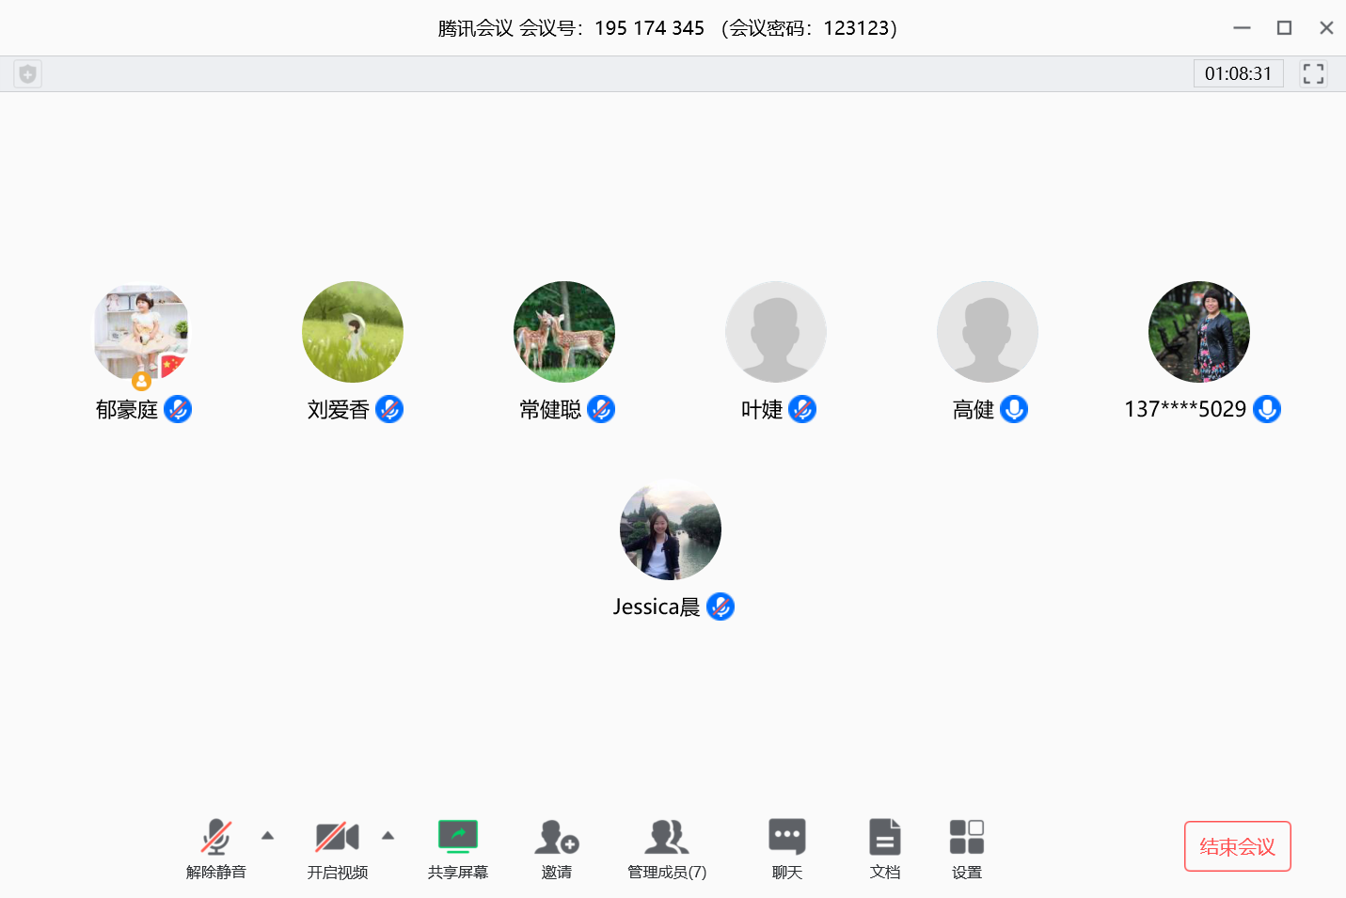
Task: Turn on camera with 开启视频
Action: coord(337,849)
